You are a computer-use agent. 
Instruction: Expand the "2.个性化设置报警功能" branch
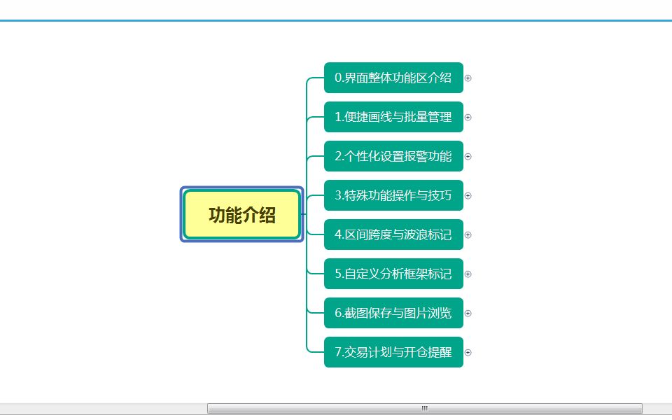click(x=468, y=157)
